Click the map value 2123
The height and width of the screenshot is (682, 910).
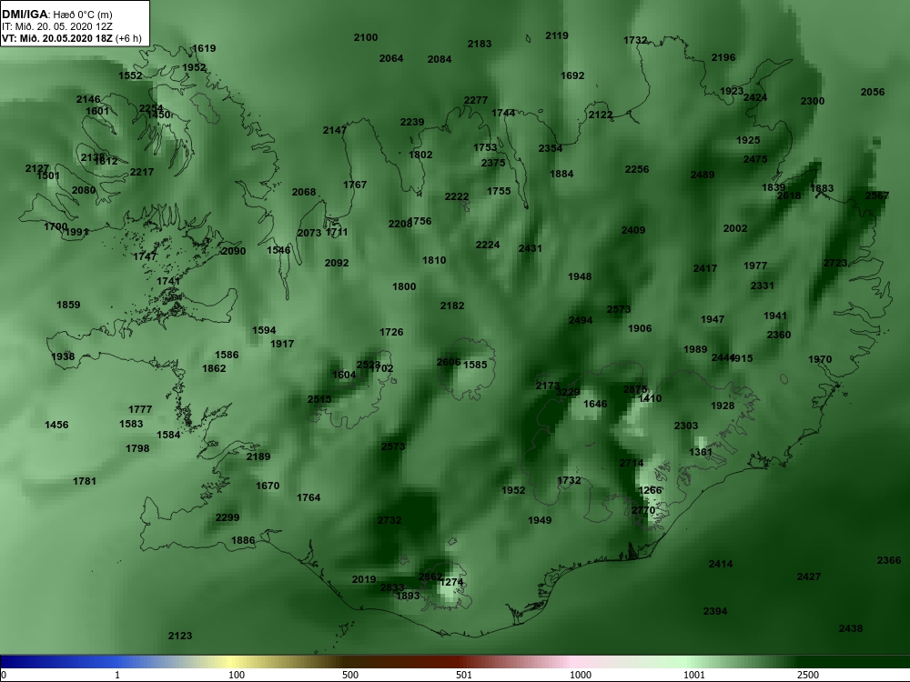180,636
